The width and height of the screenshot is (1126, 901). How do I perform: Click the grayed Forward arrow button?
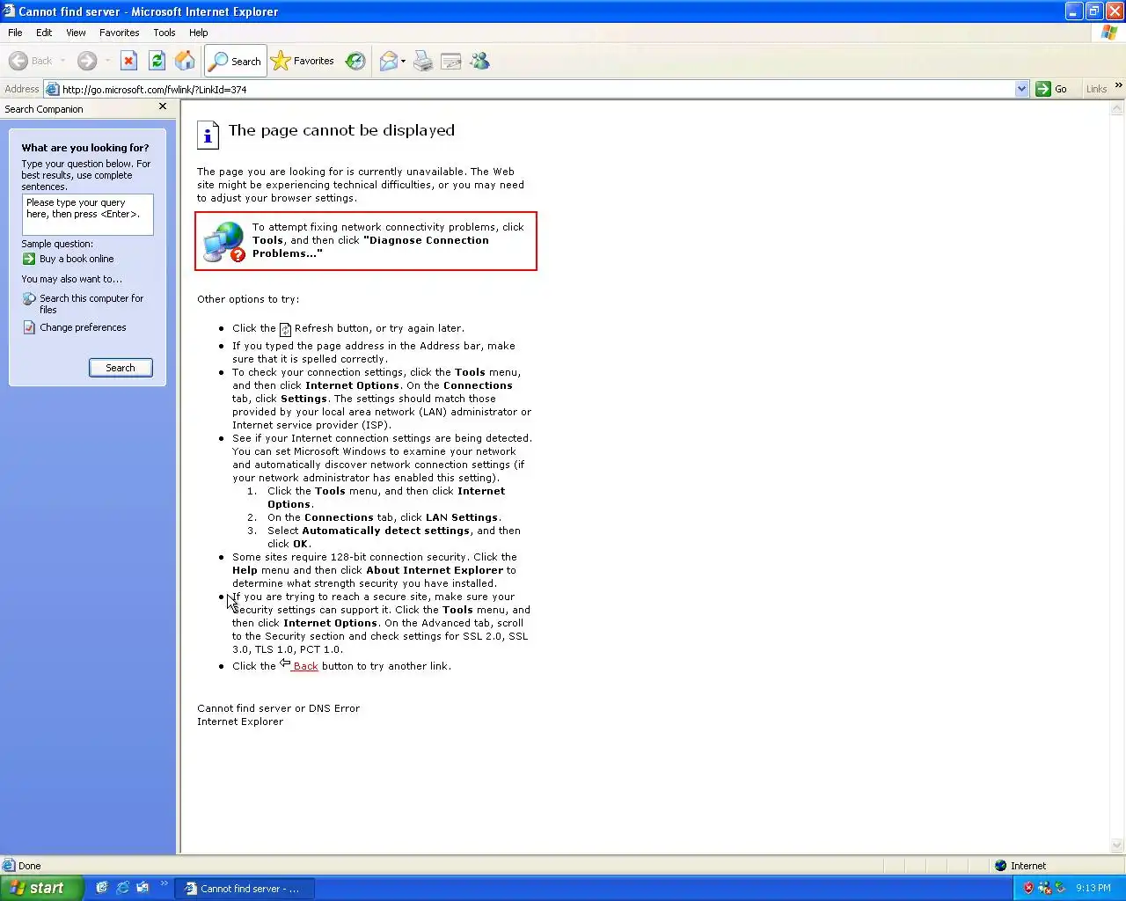point(86,61)
